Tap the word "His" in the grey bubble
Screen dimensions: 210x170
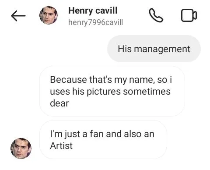point(125,49)
